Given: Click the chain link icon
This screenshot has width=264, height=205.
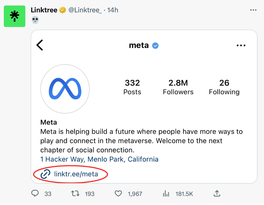Looking at the screenshot, I should point(45,174).
